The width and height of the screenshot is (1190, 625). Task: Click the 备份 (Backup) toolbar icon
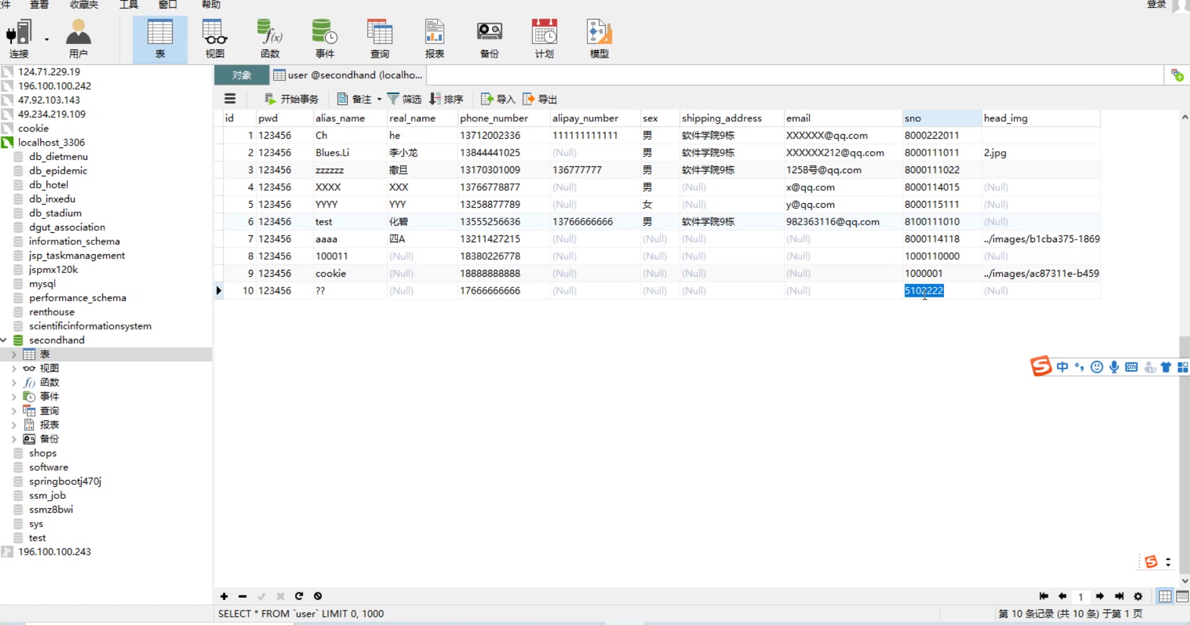click(x=489, y=38)
